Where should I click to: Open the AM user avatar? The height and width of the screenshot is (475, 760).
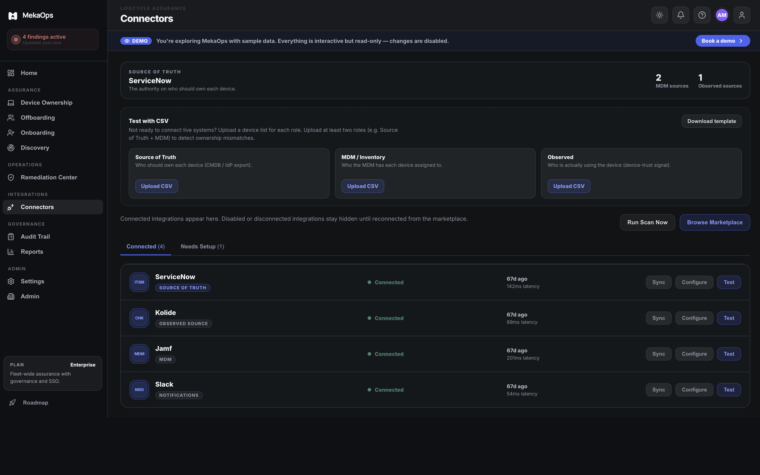click(x=722, y=15)
